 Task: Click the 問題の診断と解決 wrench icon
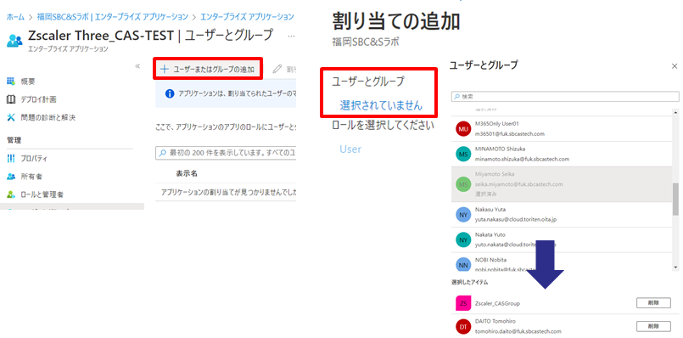pyautogui.click(x=11, y=117)
